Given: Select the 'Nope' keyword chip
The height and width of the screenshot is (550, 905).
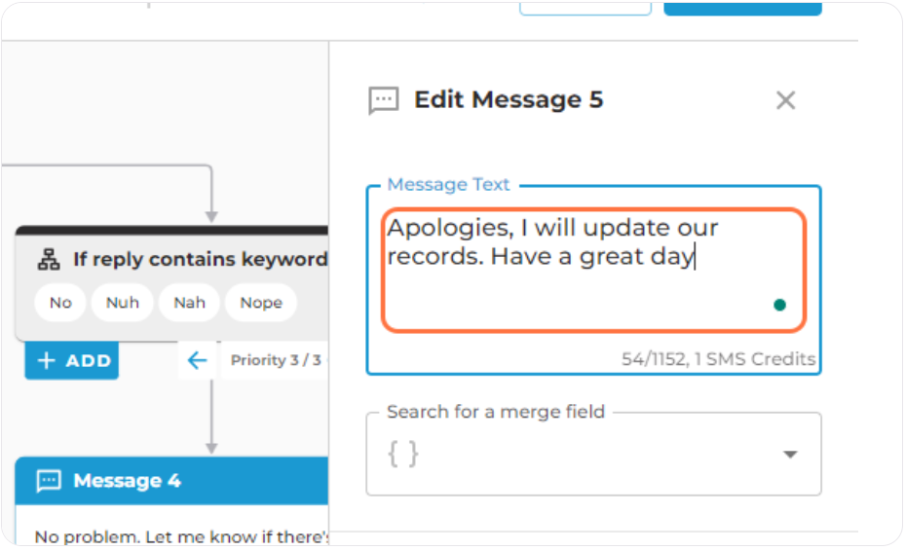Looking at the screenshot, I should click(x=261, y=302).
